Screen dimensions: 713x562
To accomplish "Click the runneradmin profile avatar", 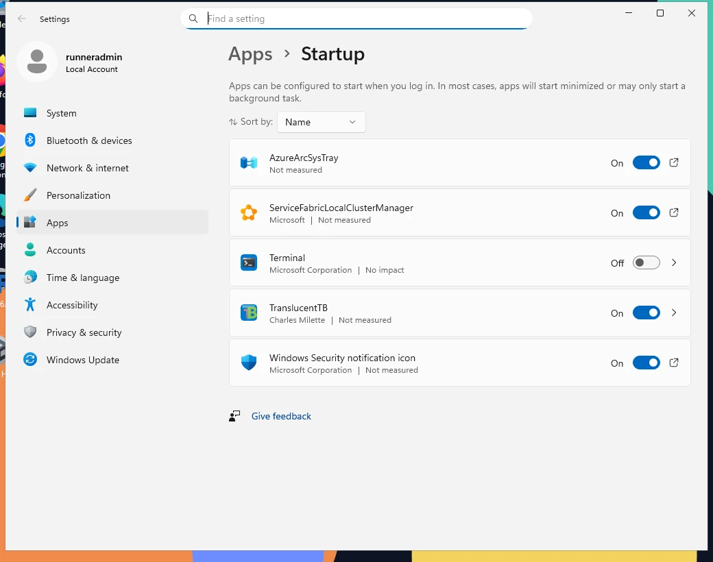I will click(x=37, y=62).
